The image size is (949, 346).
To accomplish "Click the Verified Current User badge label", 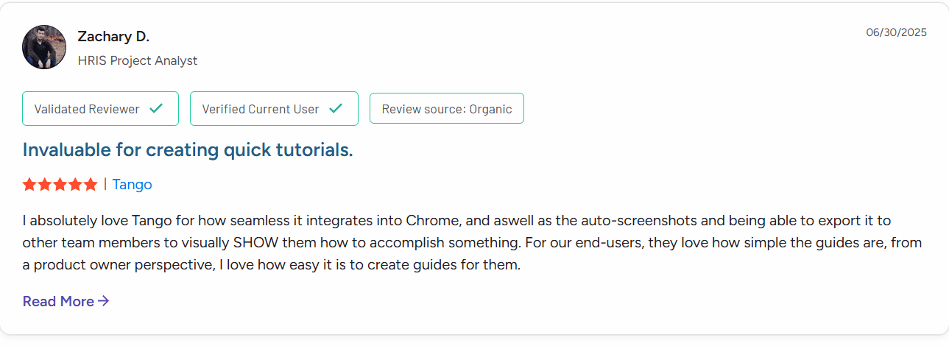I will [261, 109].
